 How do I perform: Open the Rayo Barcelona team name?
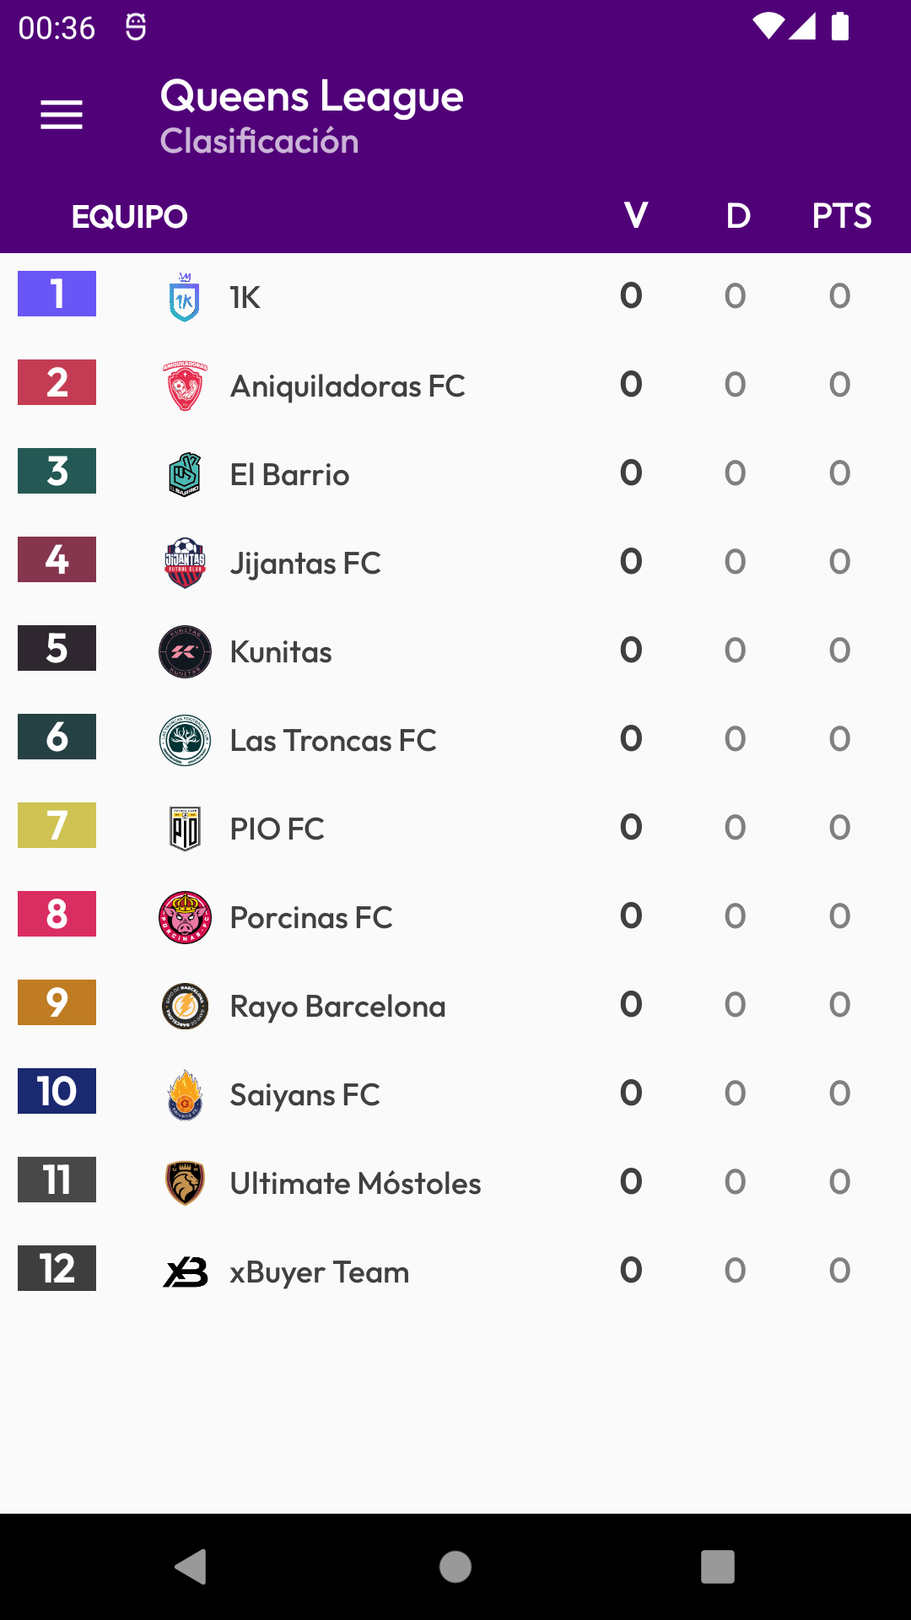click(337, 1007)
